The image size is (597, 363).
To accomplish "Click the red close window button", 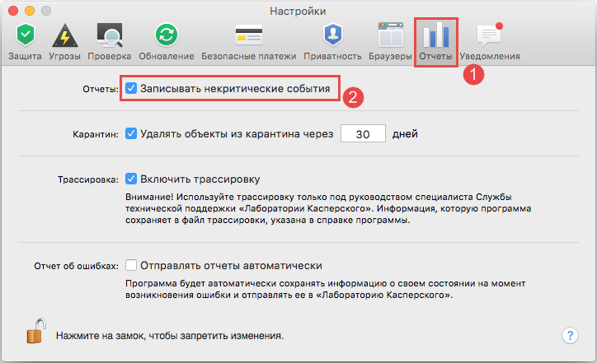I will coord(13,11).
